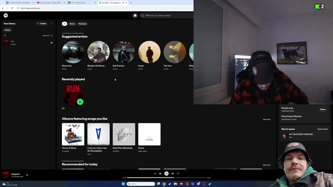Viewport: 333px width, 187px height.
Task: Reload the Spotify page
Action: [12, 8]
